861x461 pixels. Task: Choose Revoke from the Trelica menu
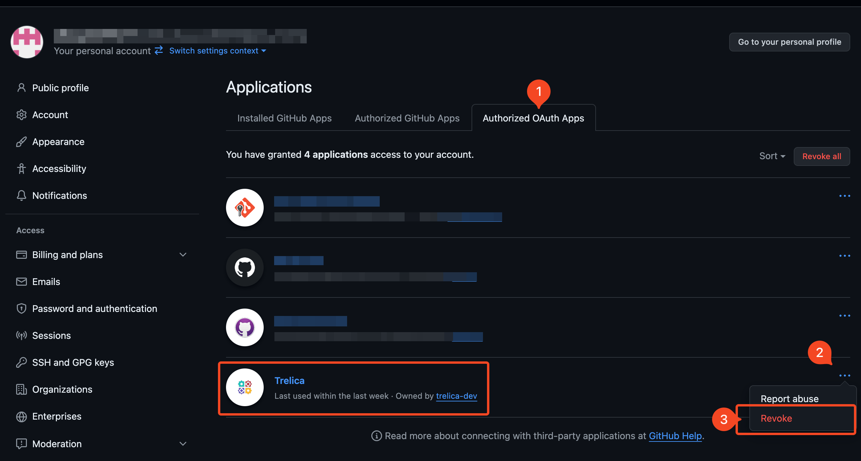(x=777, y=418)
